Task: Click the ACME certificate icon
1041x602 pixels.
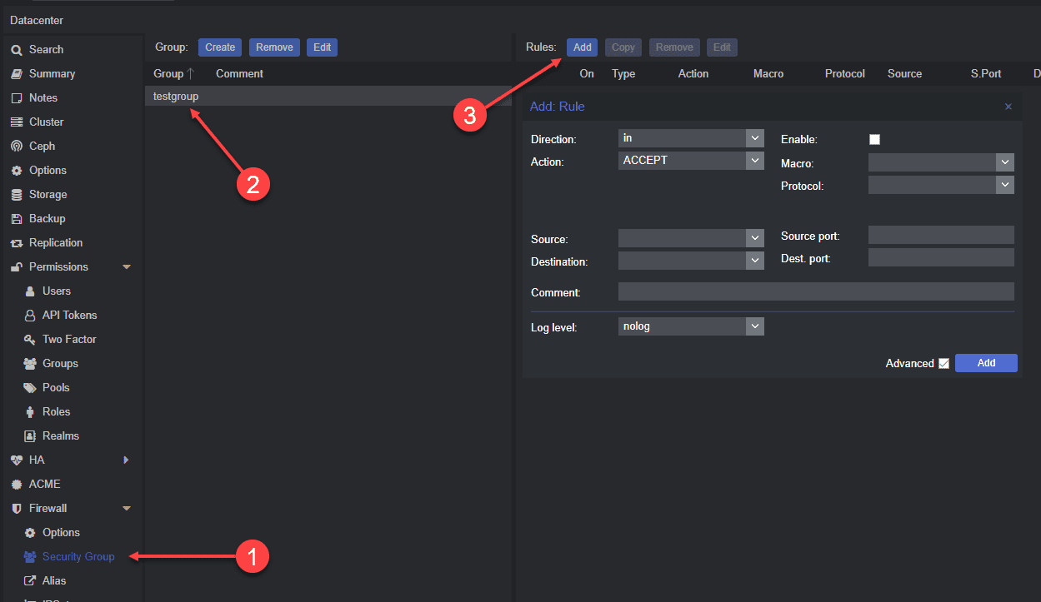Action: [x=16, y=485]
